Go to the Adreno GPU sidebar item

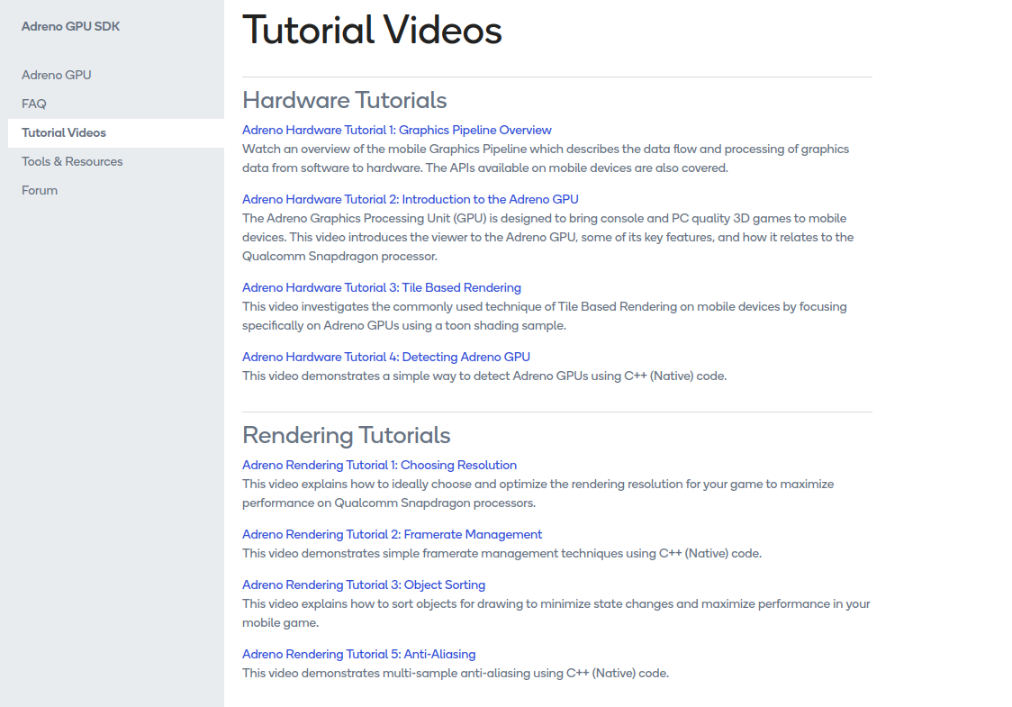tap(56, 75)
